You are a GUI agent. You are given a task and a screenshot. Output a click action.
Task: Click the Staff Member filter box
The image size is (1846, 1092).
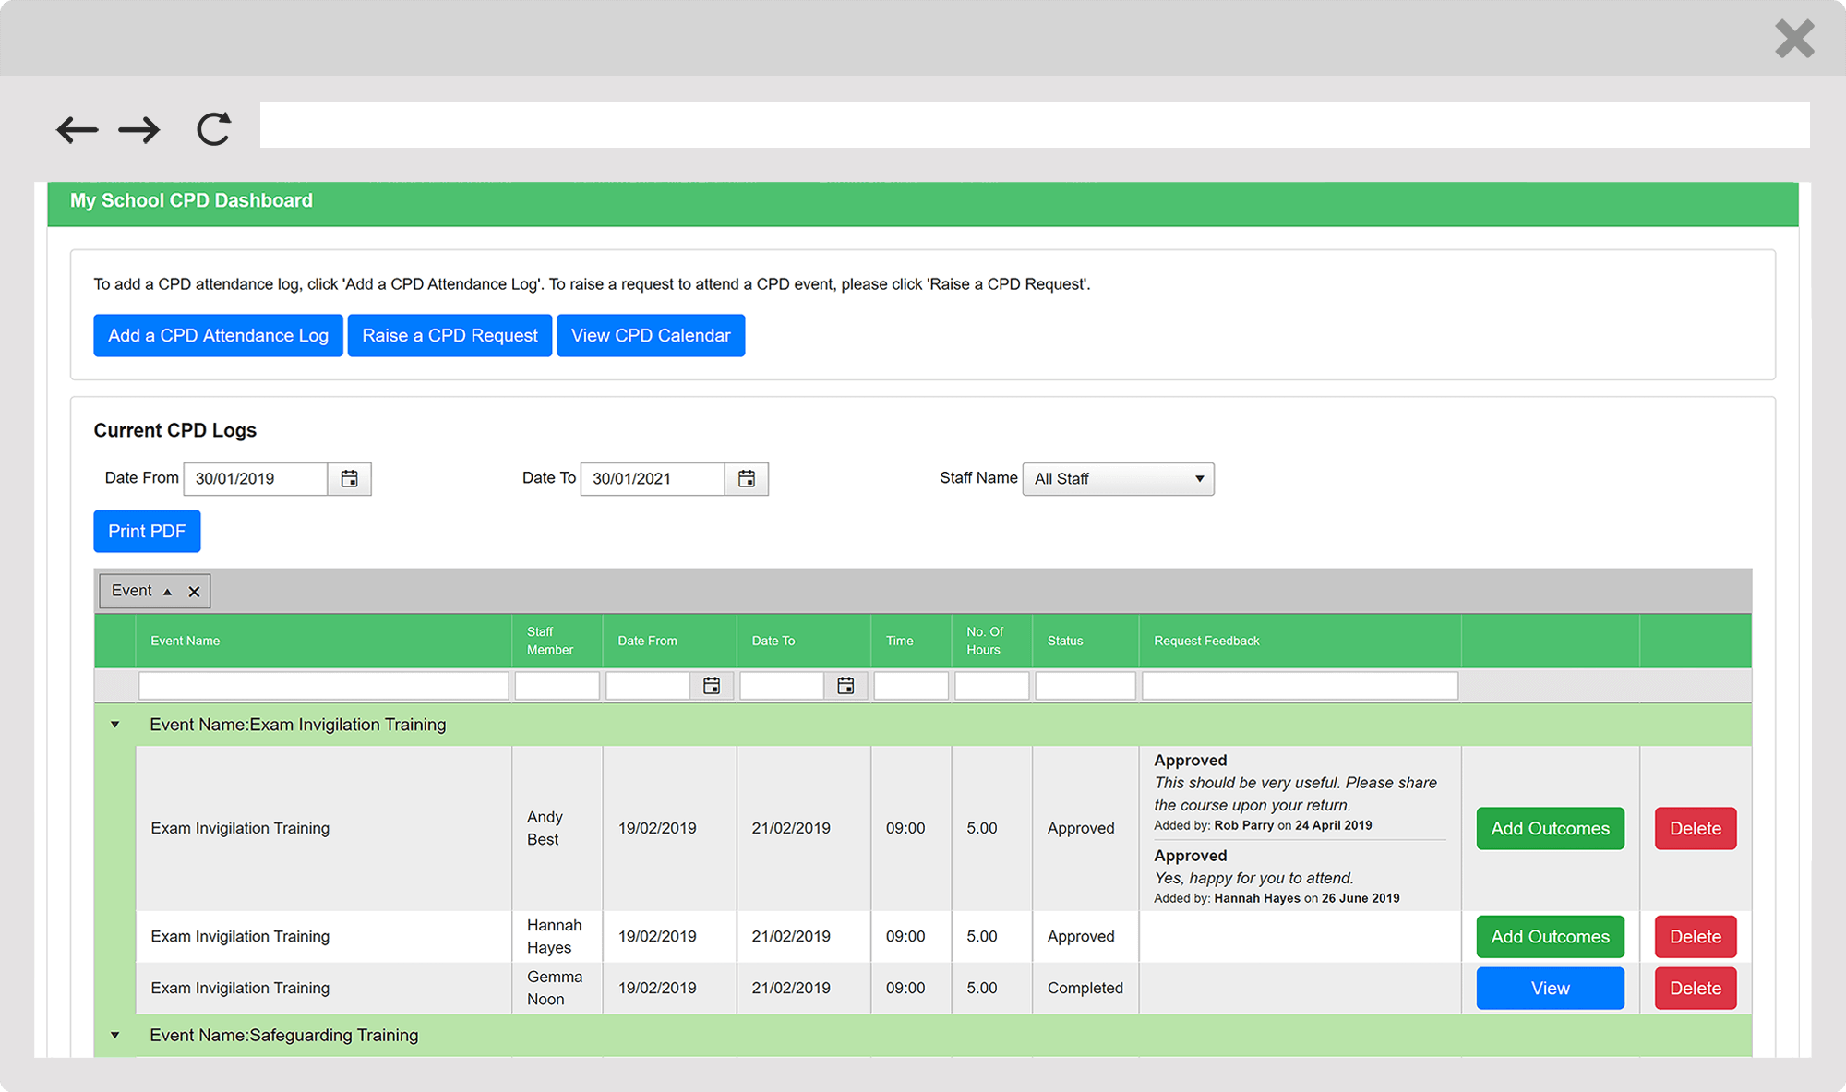pos(557,686)
